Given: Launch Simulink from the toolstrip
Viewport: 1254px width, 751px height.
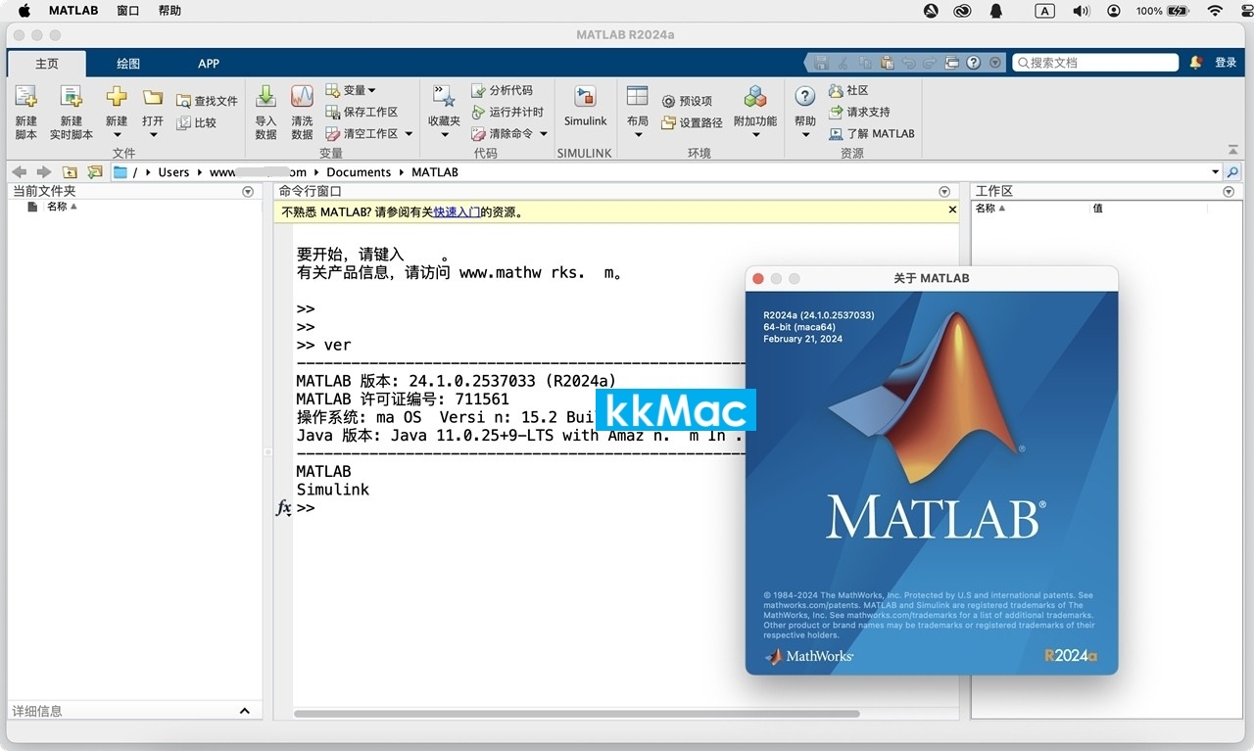Looking at the screenshot, I should [x=585, y=107].
